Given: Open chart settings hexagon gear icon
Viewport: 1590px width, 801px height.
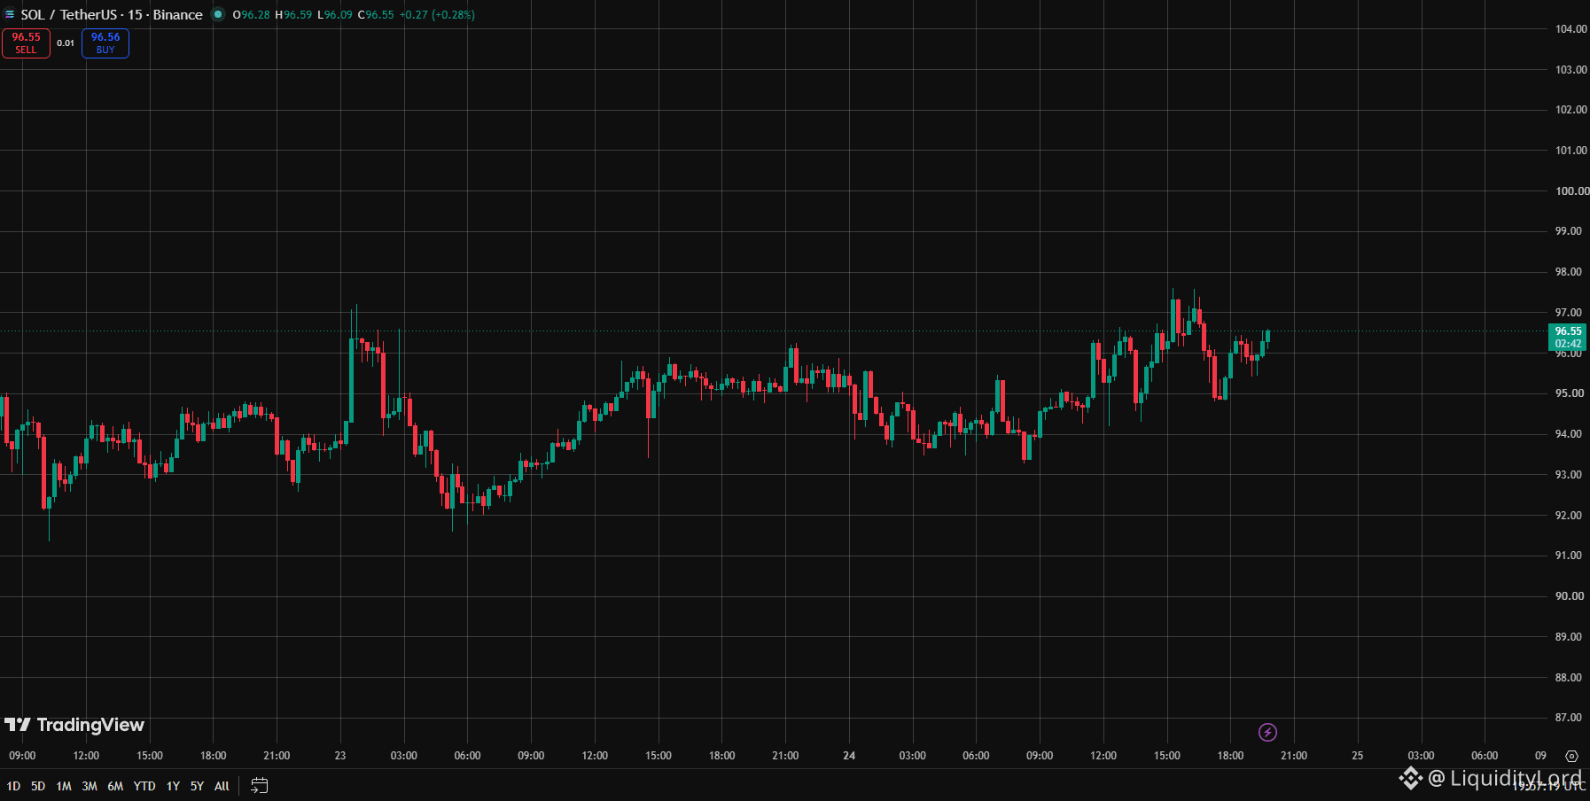Looking at the screenshot, I should coord(1571,756).
